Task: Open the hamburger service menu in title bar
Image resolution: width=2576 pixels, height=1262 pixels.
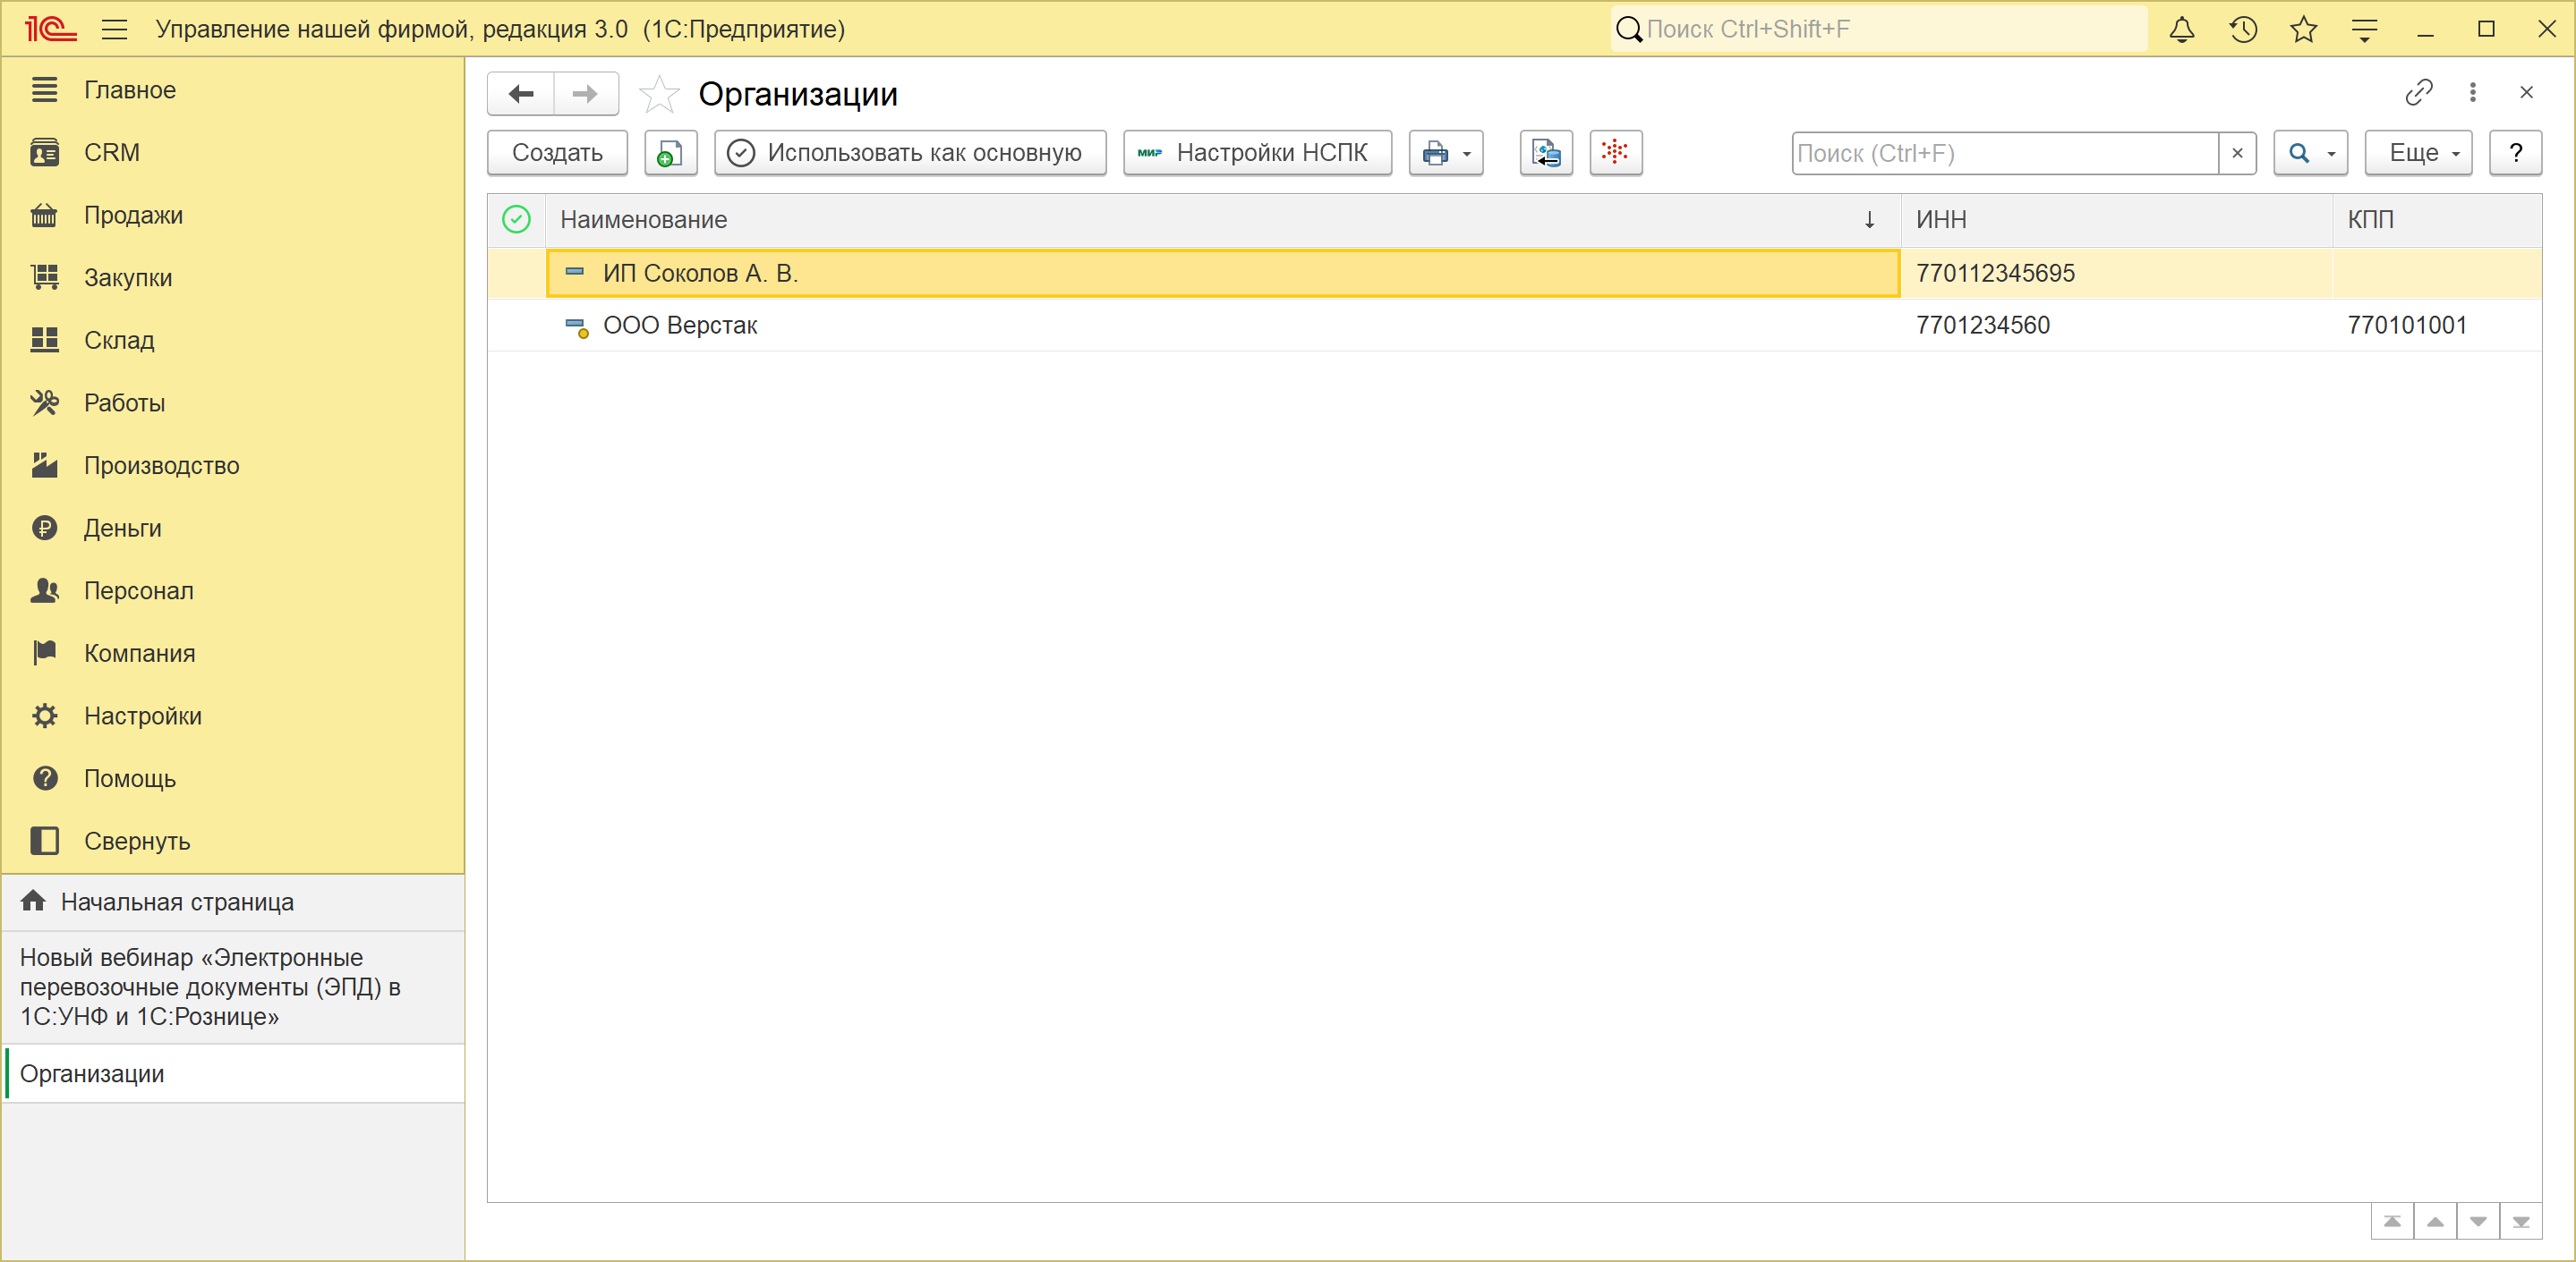Action: pos(115,29)
